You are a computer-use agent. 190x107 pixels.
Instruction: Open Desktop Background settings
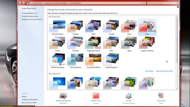63,98
